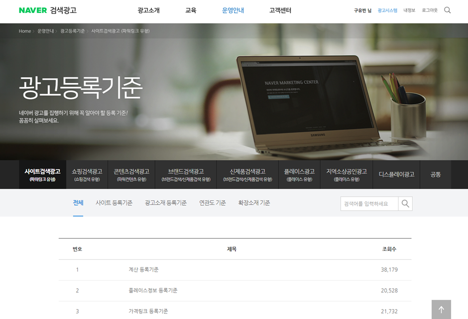Click the search submit magnifier button
468x319 pixels.
click(x=405, y=204)
